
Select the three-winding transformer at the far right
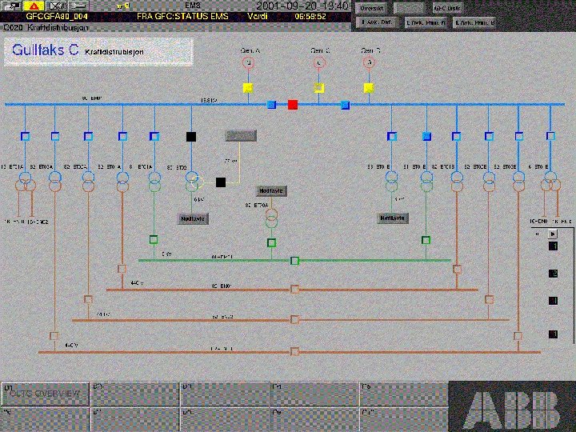[550, 182]
